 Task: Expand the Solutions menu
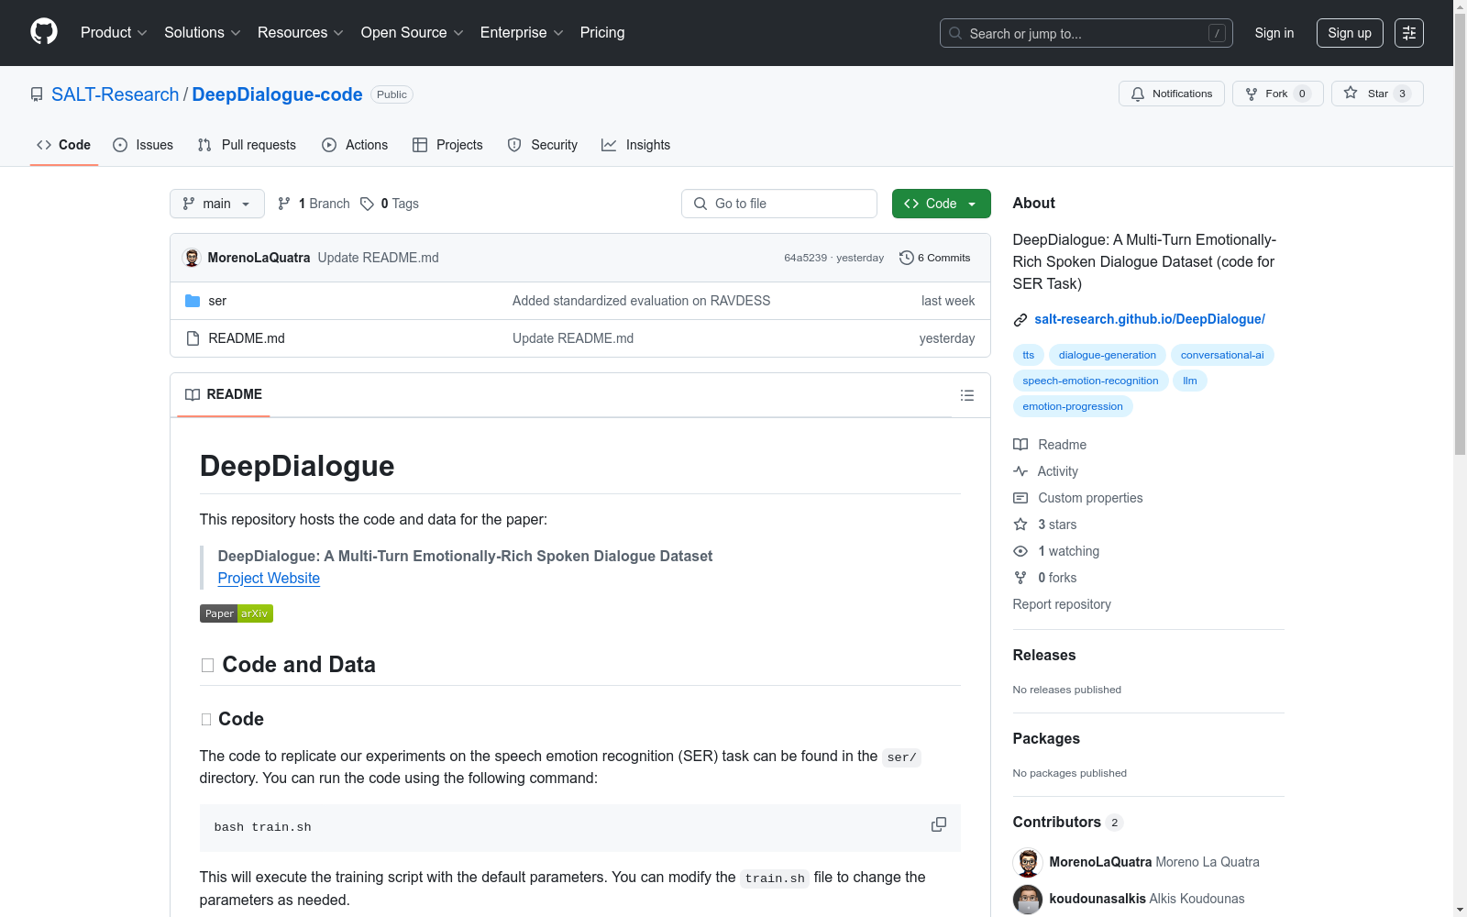click(203, 33)
